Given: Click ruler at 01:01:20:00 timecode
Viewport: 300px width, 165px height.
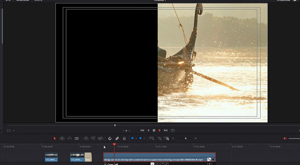Looking at the screenshot, I should [199, 147].
